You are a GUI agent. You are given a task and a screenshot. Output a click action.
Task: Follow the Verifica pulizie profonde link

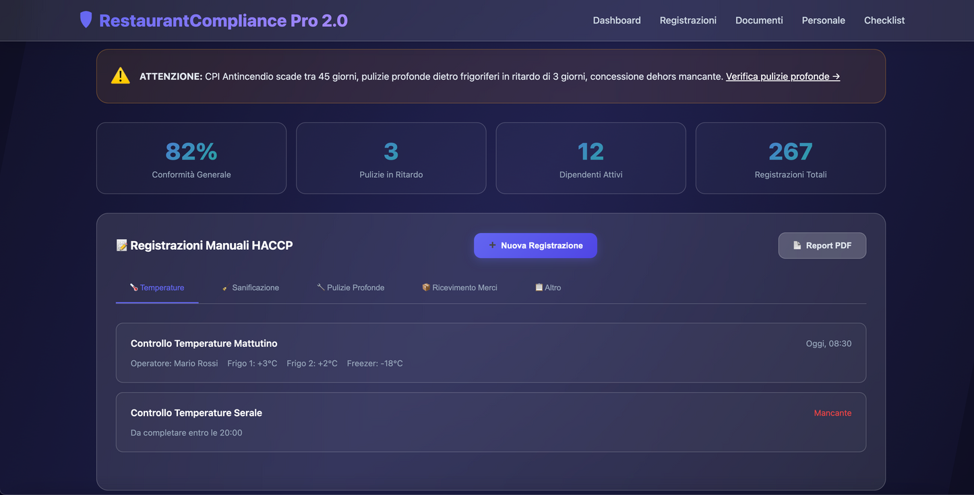point(783,76)
